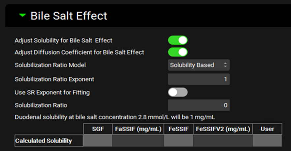The image size is (291, 151).
Task: Click the FaSSIF calculated solubility cell
Action: (138, 141)
